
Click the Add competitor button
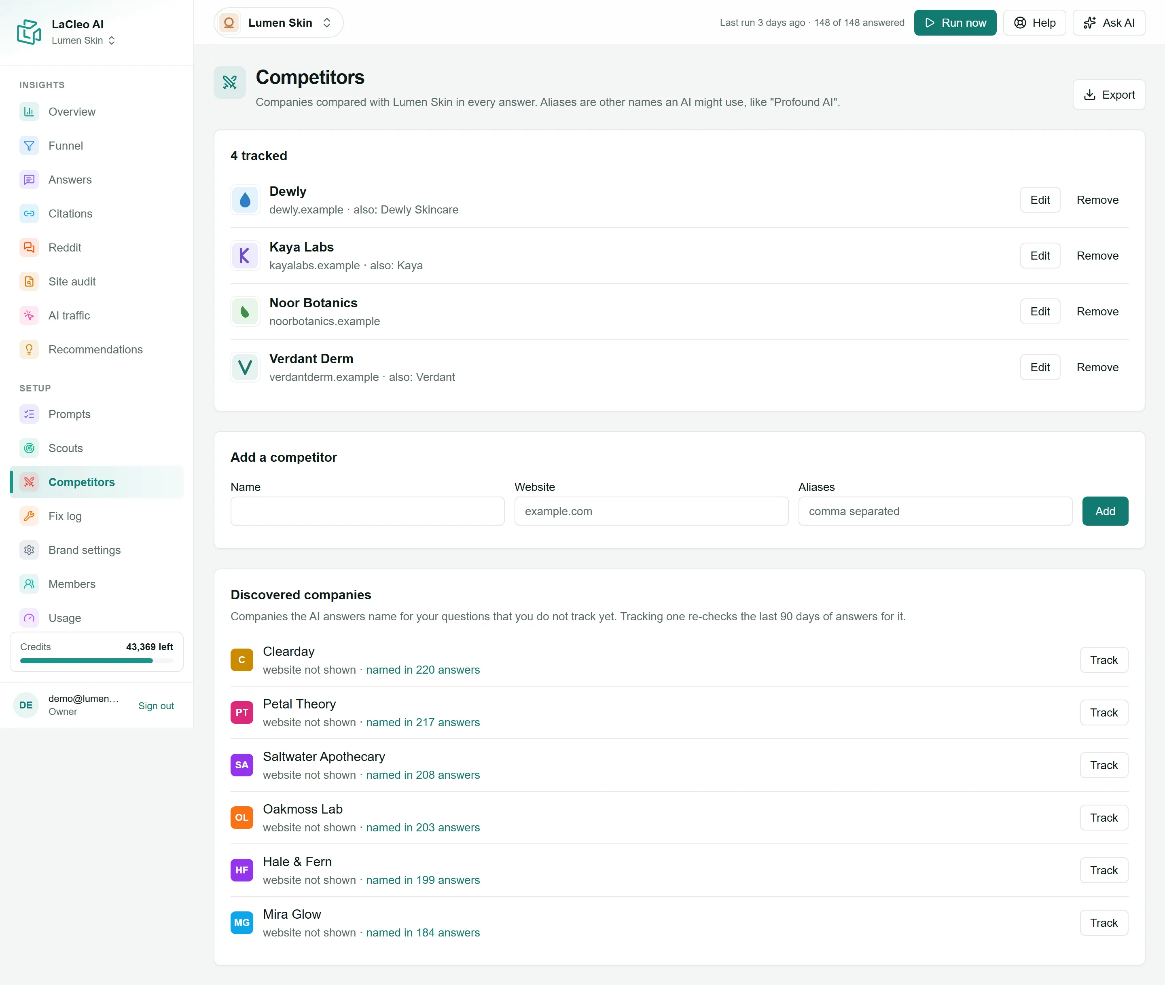coord(1105,512)
